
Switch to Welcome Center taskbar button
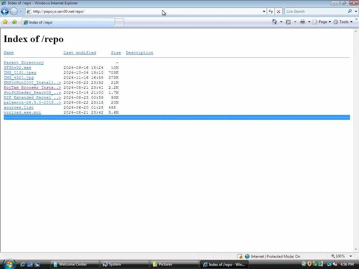[x=75, y=264]
